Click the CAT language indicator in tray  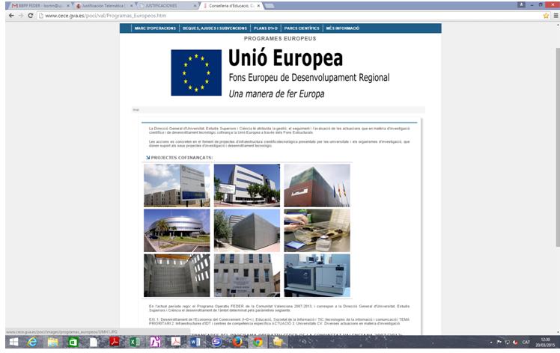526,343
